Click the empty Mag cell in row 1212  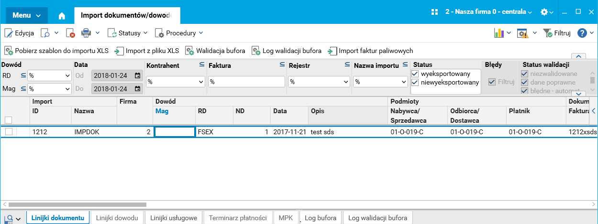[x=174, y=131]
